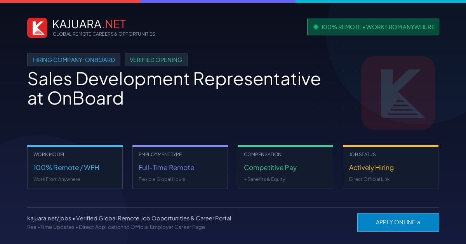This screenshot has width=466, height=244.
Task: Click the green diamond icon in remote badge
Action: click(316, 27)
